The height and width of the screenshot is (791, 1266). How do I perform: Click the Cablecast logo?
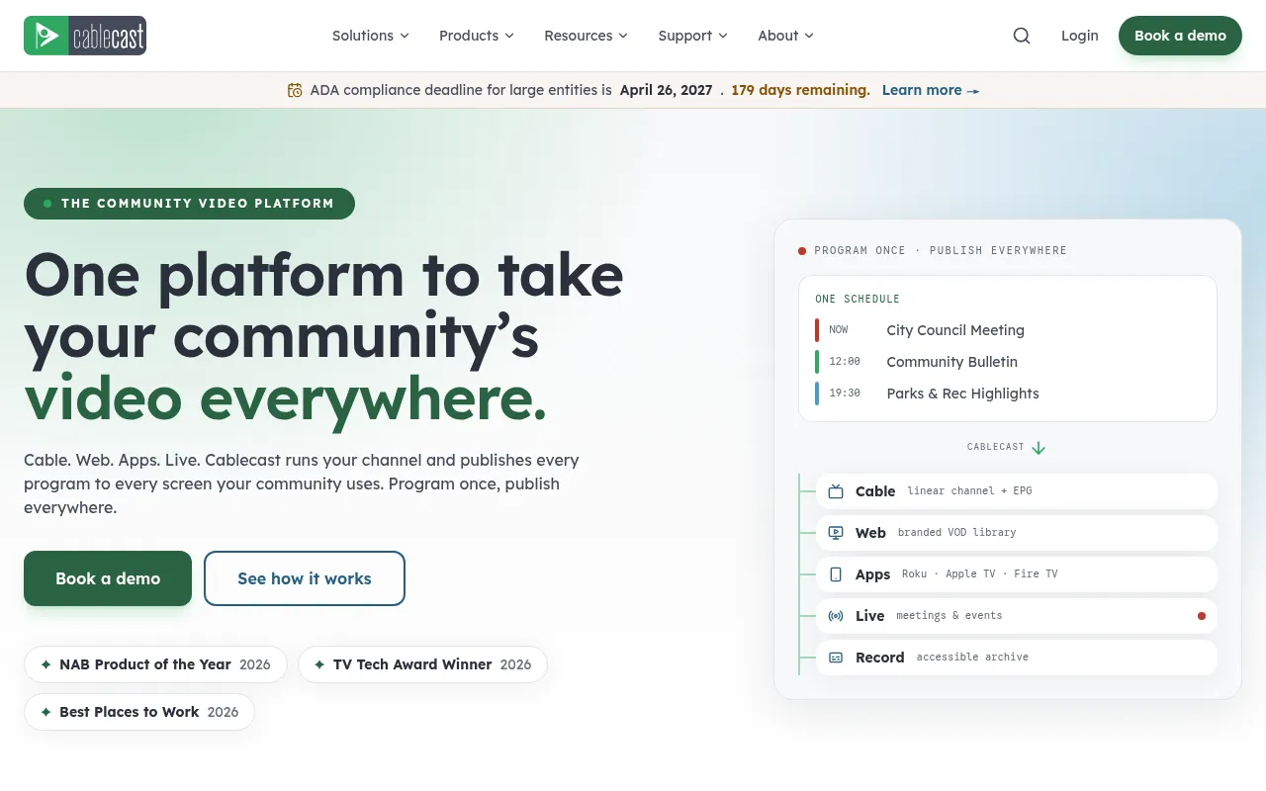85,36
